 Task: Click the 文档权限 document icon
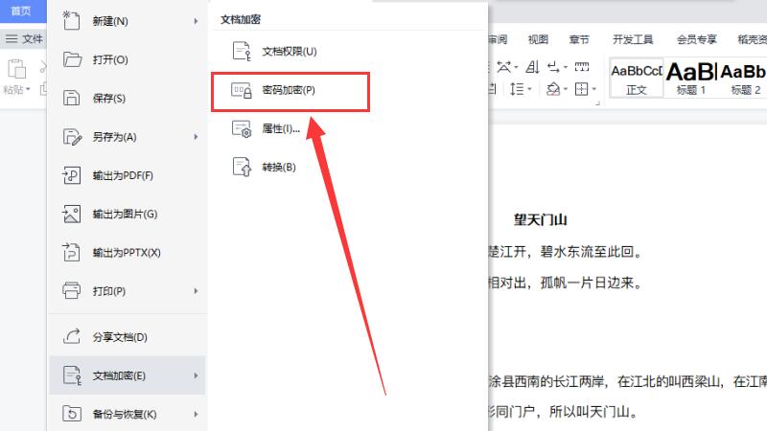click(x=238, y=51)
